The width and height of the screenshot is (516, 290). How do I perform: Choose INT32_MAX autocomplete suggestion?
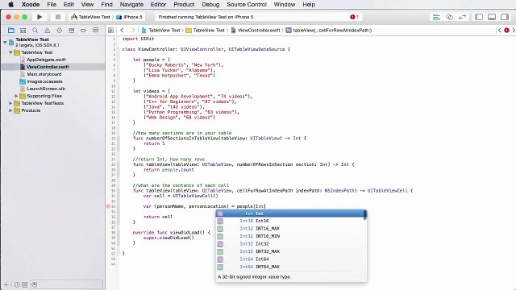(290, 251)
